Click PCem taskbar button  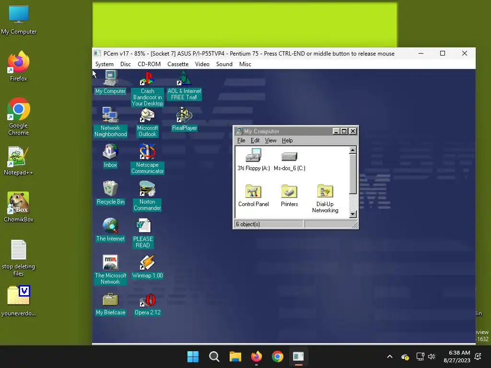point(298,356)
